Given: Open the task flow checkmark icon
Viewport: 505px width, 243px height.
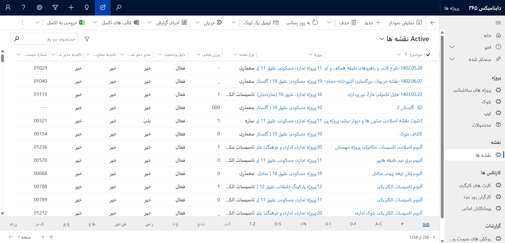Looking at the screenshot, I should (x=103, y=8).
